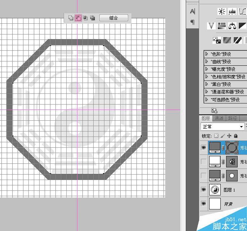Select the Add to shape area icon
The image size is (247, 231).
[71, 18]
